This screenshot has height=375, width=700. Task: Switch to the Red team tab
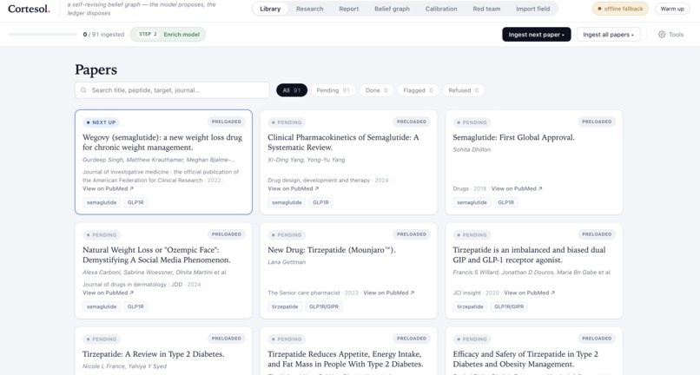(x=486, y=9)
